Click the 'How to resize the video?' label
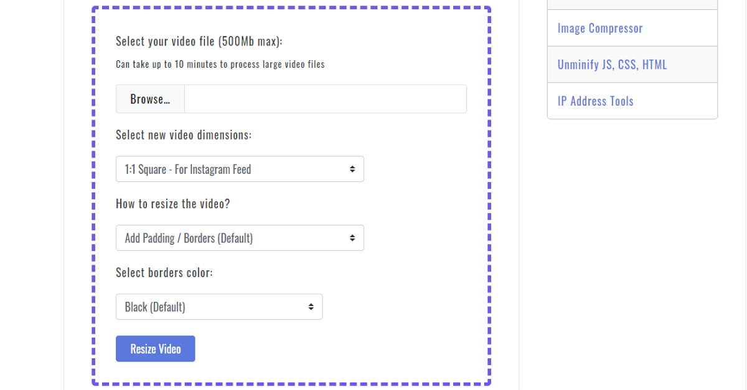This screenshot has height=390, width=747. 172,204
